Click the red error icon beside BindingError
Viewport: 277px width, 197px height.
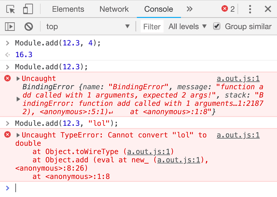point(7,79)
